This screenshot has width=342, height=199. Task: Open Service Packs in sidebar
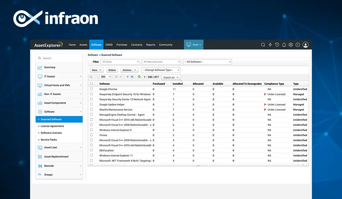[x=49, y=140]
